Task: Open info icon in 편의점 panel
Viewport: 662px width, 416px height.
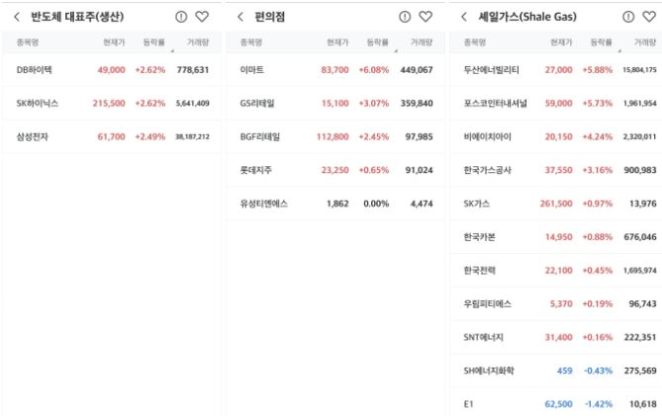Action: click(x=405, y=17)
